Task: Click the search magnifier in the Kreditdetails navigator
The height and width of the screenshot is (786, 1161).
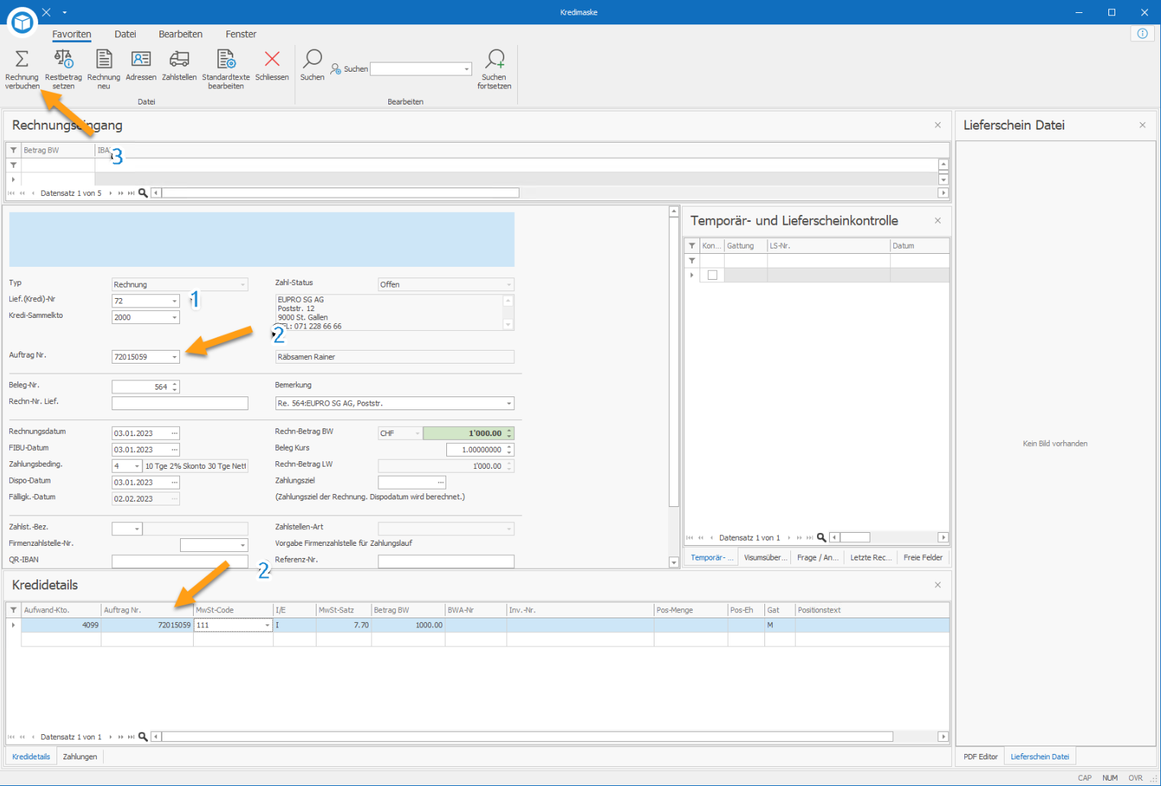Action: [x=143, y=736]
